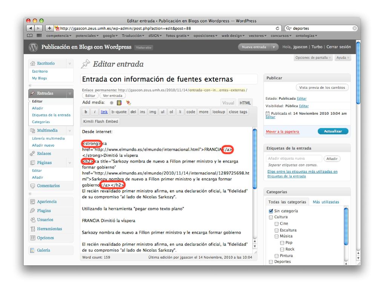Add a bookmark with the plus button
Image resolution: width=386 pixels, height=289 pixels.
click(49, 28)
